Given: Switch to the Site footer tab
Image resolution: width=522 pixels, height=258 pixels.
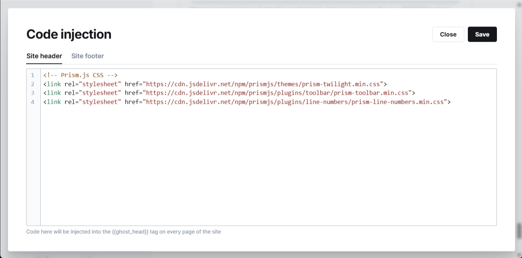Looking at the screenshot, I should pyautogui.click(x=88, y=56).
